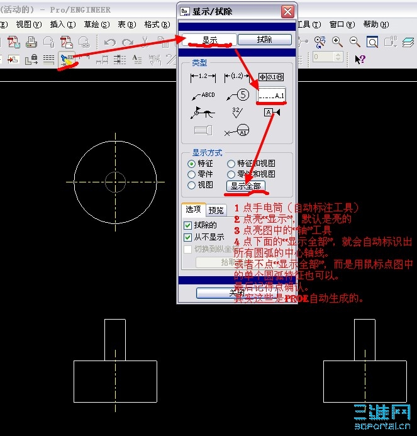The width and height of the screenshot is (417, 436).
Task: Select the balloon 5 type icon
Action: [237, 95]
